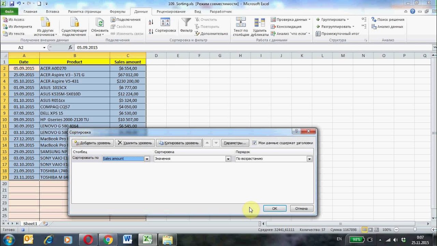
Task: Click the Из Интернета web import icon
Action: pyautogui.click(x=5, y=27)
